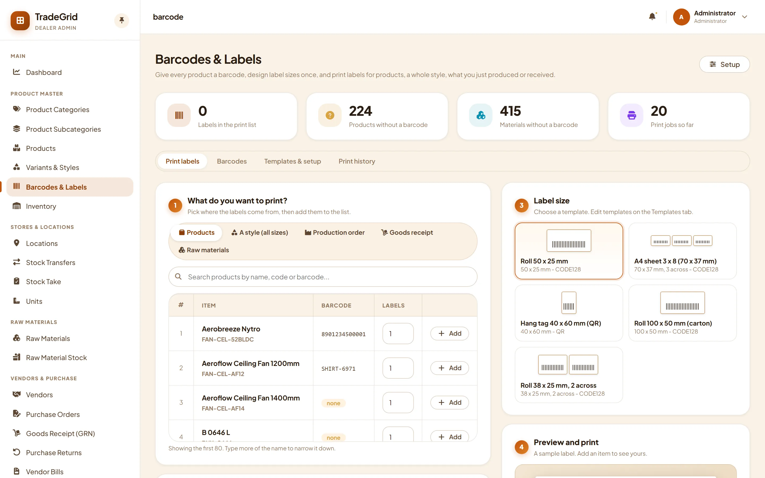Viewport: 765px width, 478px height.
Task: Switch to the Barcodes tab
Action: tap(232, 161)
